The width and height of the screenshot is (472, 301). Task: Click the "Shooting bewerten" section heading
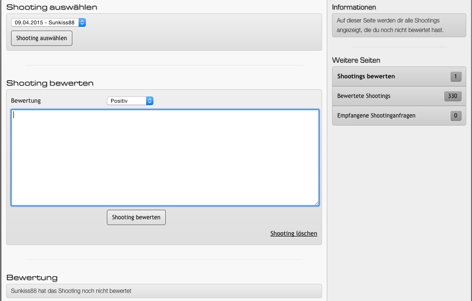50,83
